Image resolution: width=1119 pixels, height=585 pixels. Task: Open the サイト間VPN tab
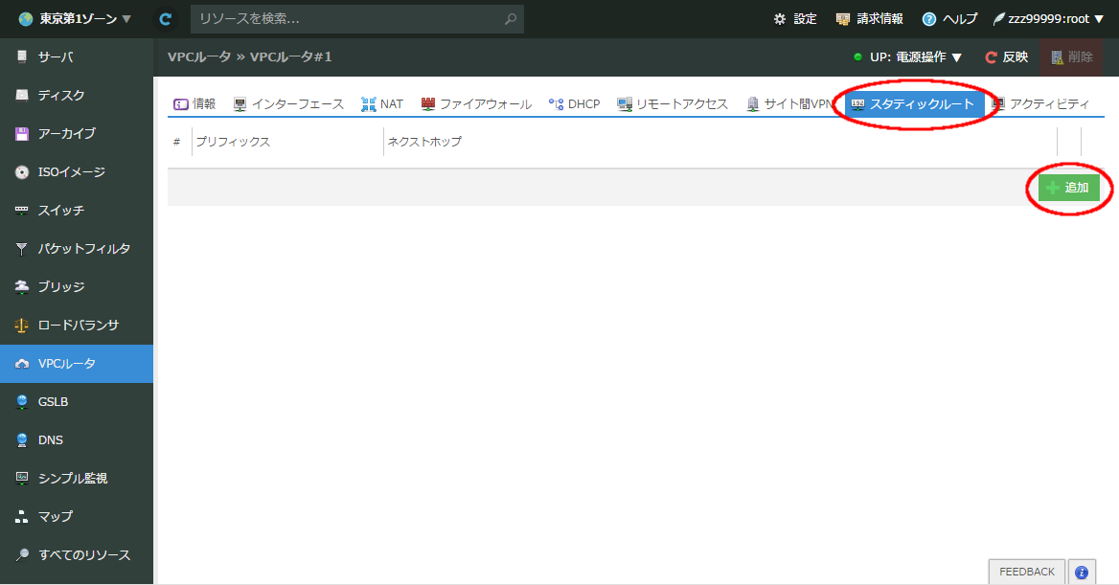(x=789, y=103)
